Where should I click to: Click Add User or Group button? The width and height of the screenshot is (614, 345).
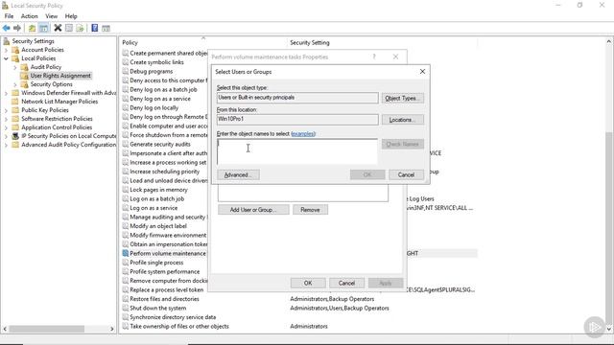point(253,210)
